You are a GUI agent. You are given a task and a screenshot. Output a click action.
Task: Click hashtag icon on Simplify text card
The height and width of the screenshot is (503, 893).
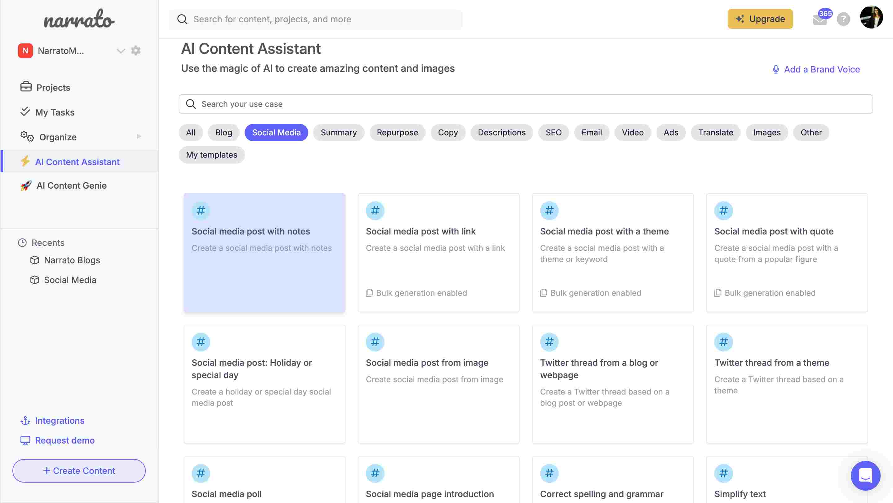(x=724, y=473)
